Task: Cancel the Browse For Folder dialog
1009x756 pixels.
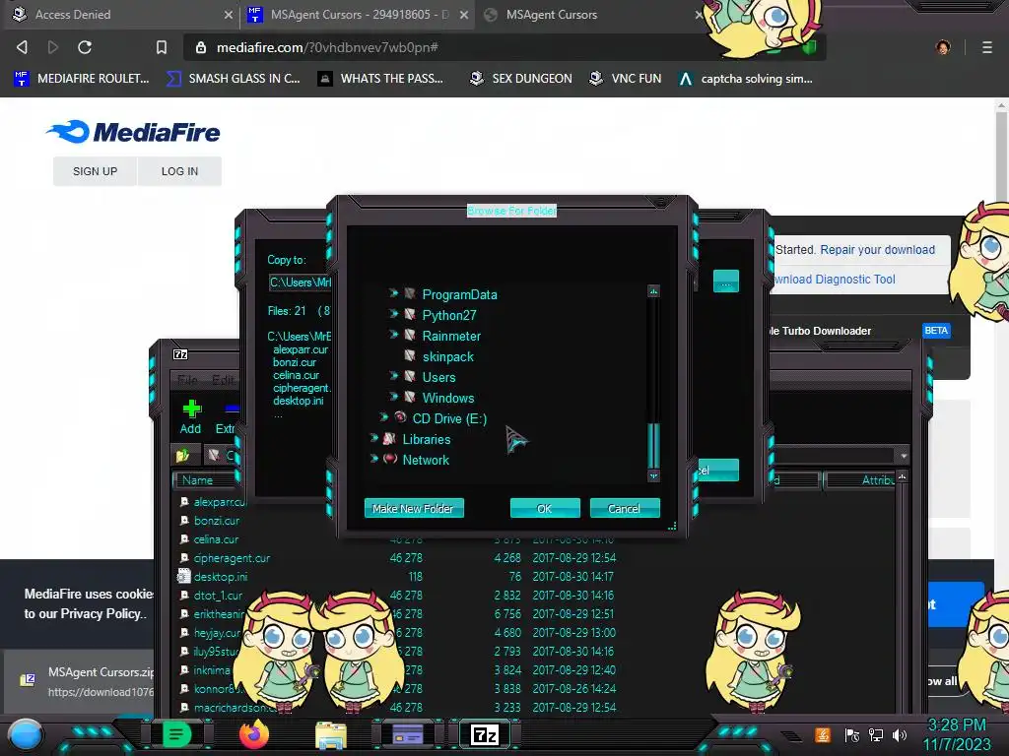Action: (x=624, y=509)
